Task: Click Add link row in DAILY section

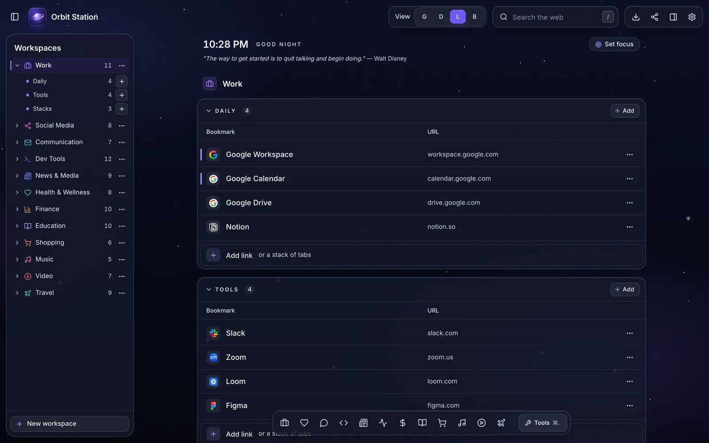Action: 421,255
